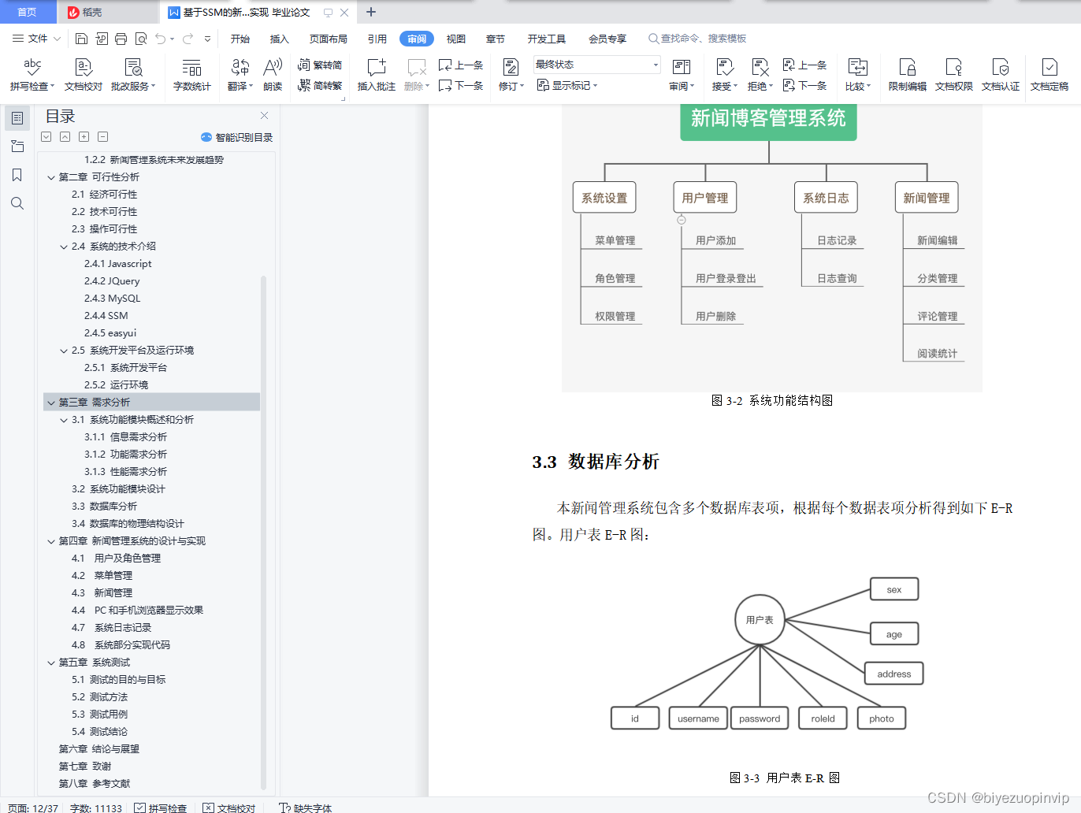Select outline entry 3.3 数据库分析
This screenshot has width=1081, height=813.
[x=105, y=506]
